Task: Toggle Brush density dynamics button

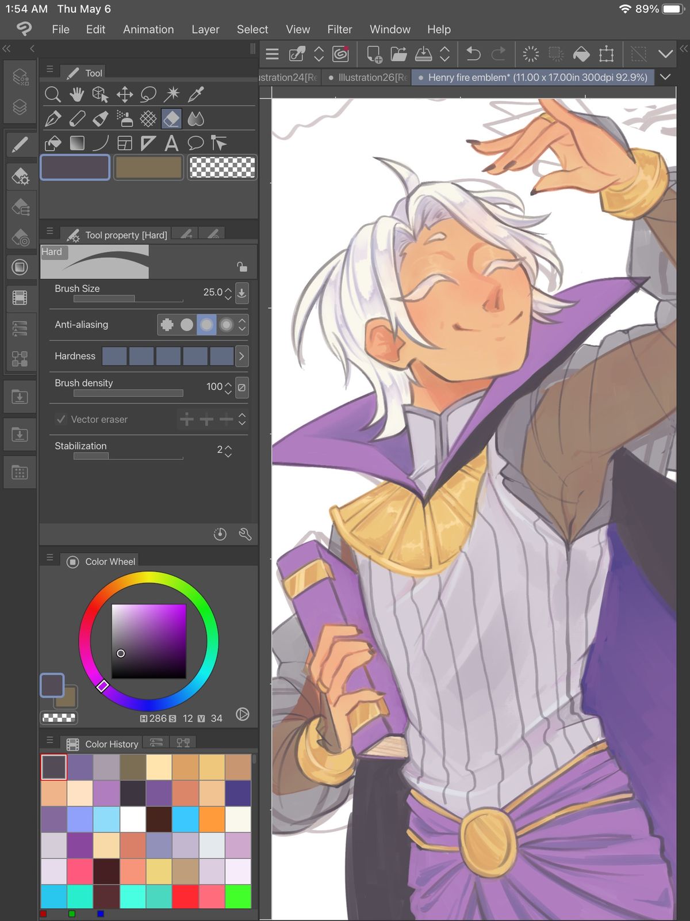Action: click(x=242, y=387)
